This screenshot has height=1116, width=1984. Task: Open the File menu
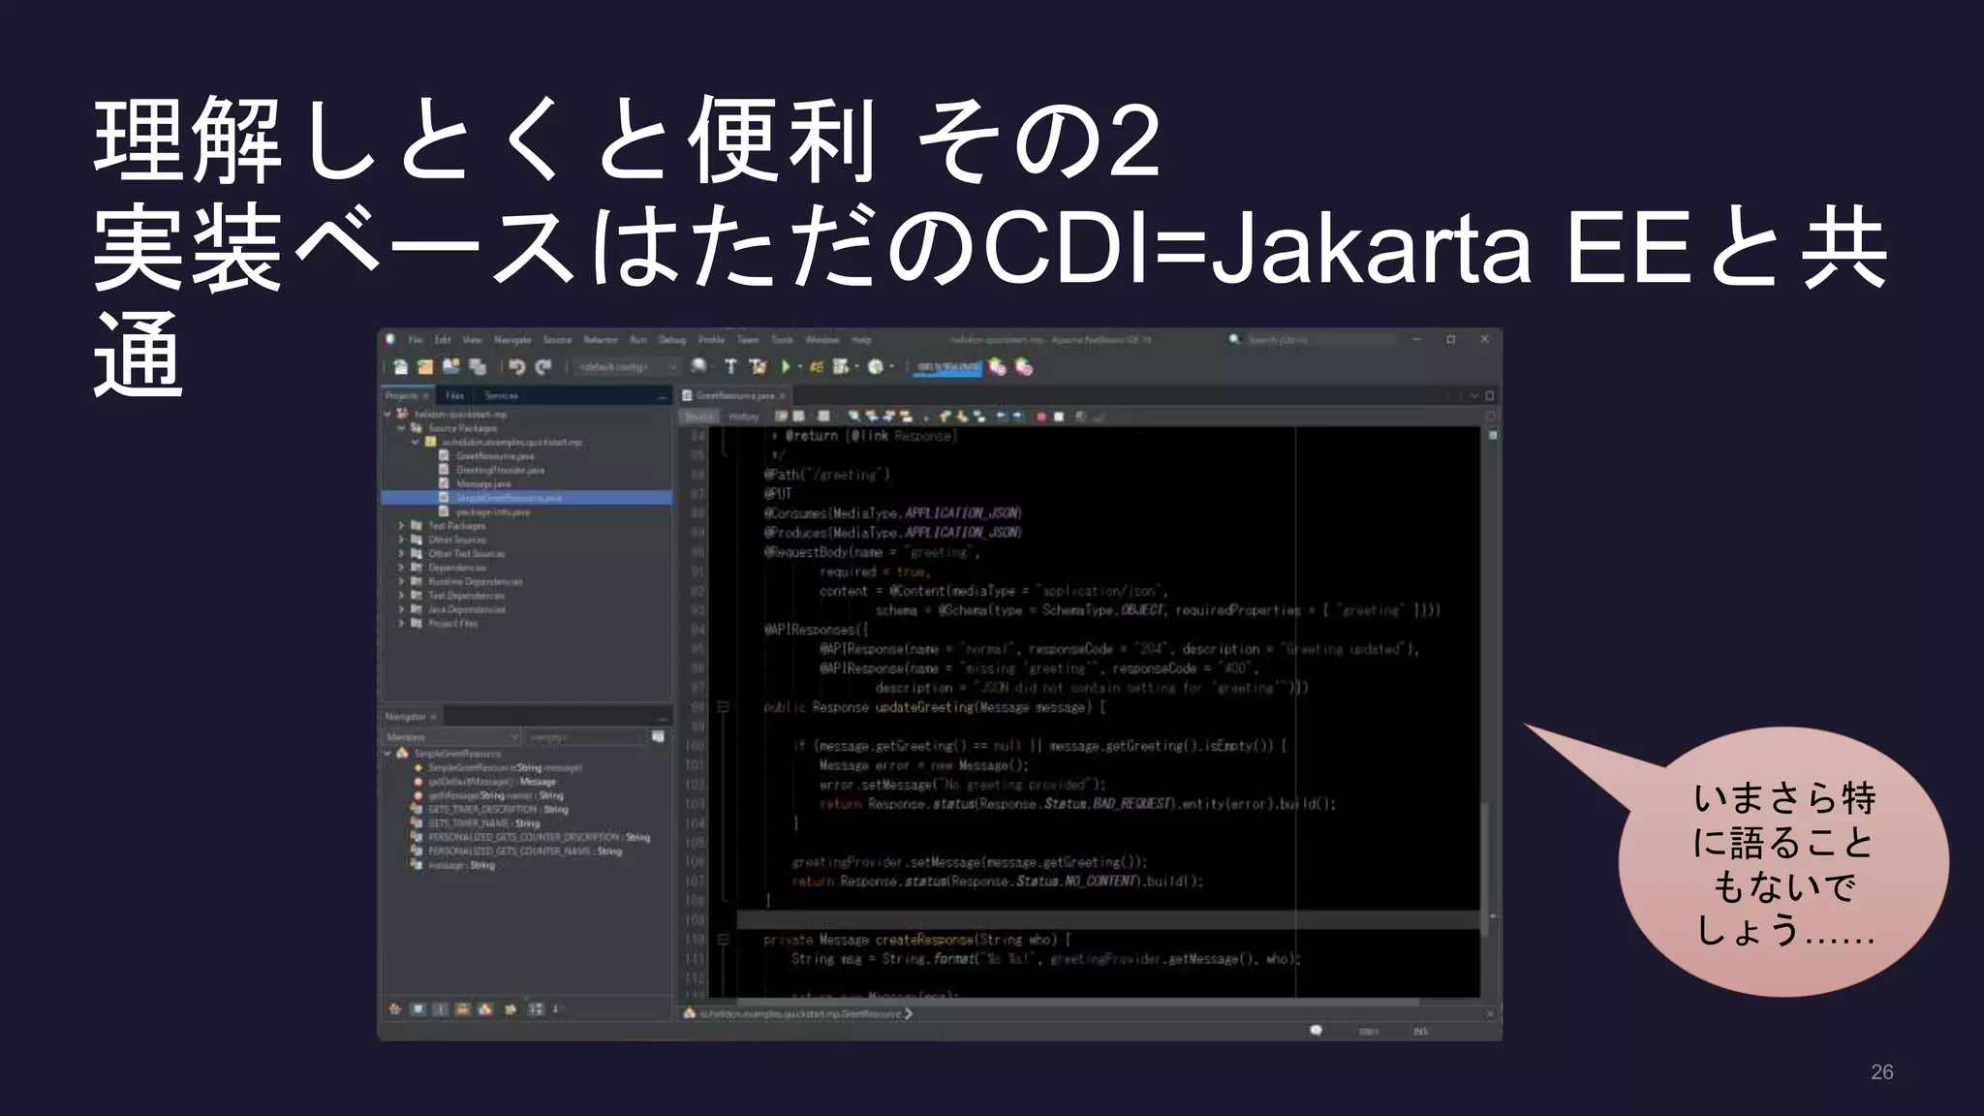[416, 340]
